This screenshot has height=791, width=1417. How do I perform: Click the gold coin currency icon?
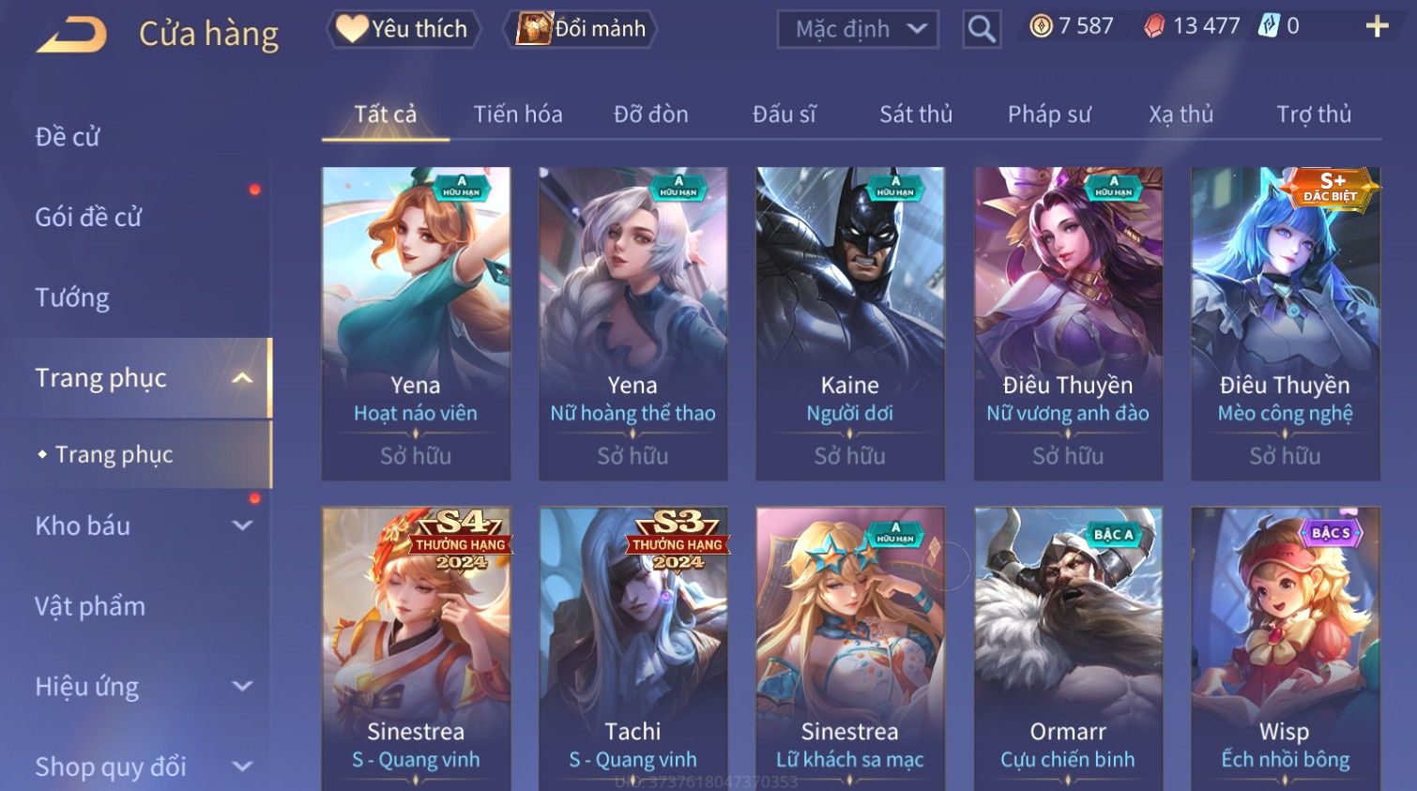(1041, 26)
